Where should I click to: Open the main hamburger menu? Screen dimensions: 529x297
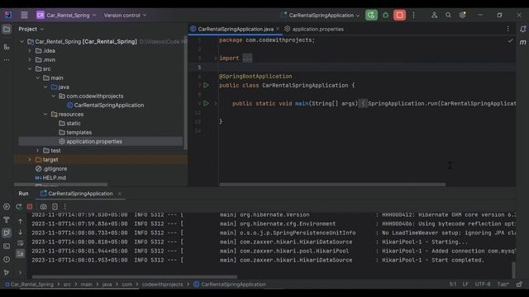(24, 15)
